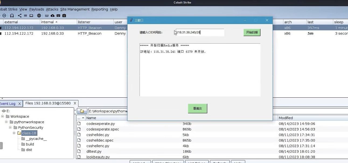Select codeseperate.spec in file list

click(x=103, y=129)
